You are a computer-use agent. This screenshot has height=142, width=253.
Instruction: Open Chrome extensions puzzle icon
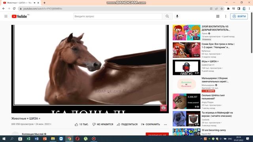pyautogui.click(x=228, y=9)
